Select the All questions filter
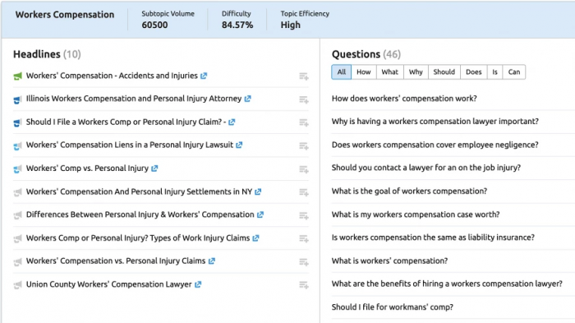This screenshot has height=323, width=575. (x=342, y=72)
